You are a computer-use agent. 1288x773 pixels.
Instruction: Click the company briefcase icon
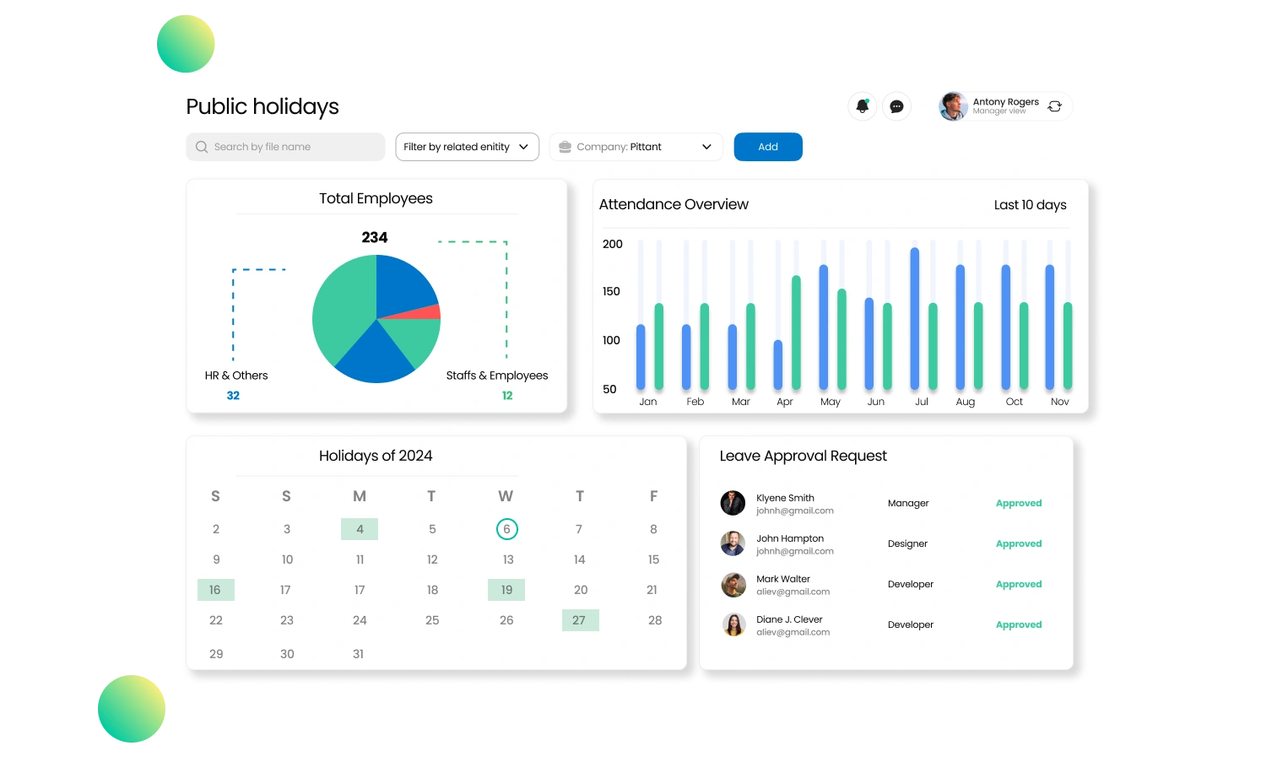tap(566, 147)
